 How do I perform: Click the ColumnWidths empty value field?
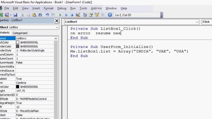34,67
